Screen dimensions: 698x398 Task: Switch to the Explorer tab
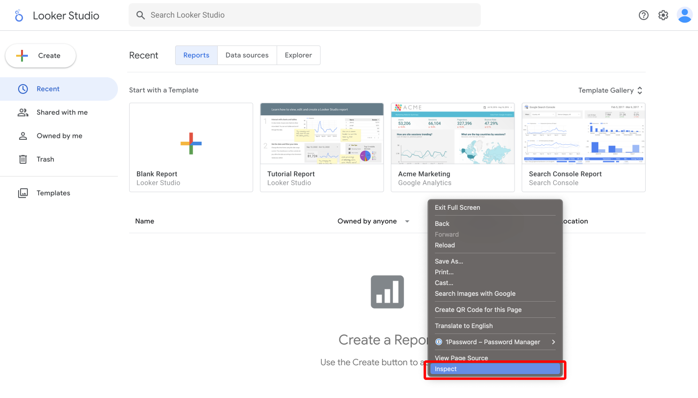click(298, 55)
